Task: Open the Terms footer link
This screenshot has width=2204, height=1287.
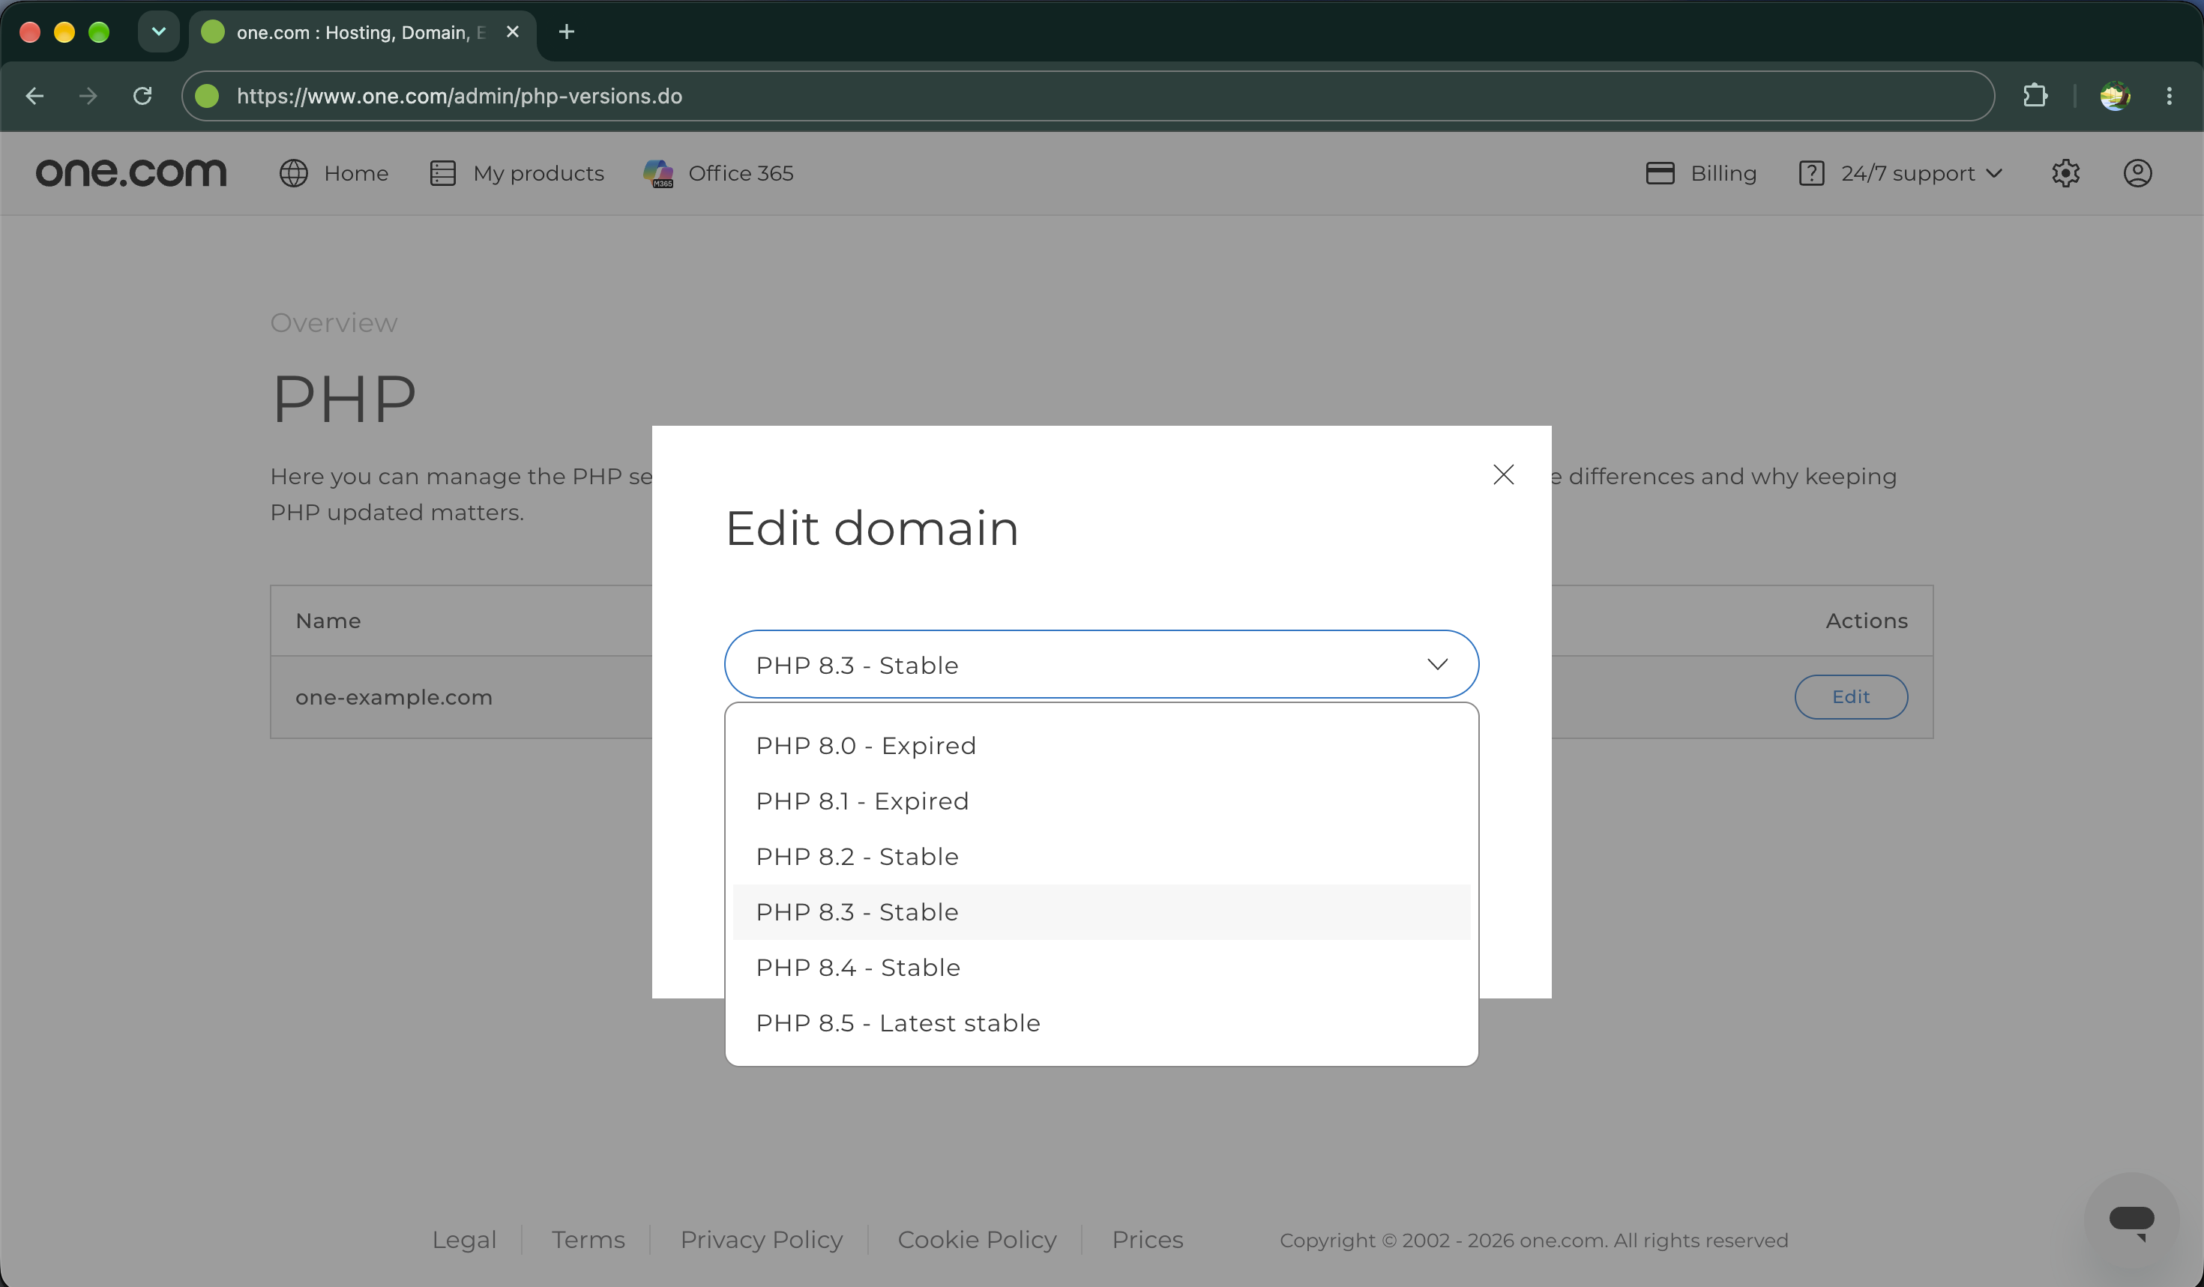Action: (x=588, y=1240)
